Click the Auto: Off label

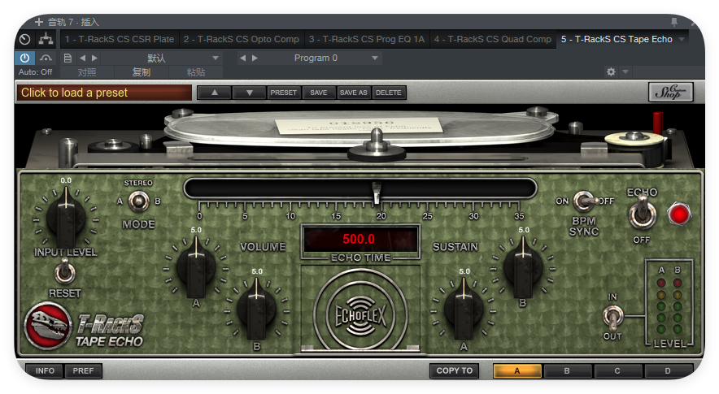pyautogui.click(x=35, y=72)
